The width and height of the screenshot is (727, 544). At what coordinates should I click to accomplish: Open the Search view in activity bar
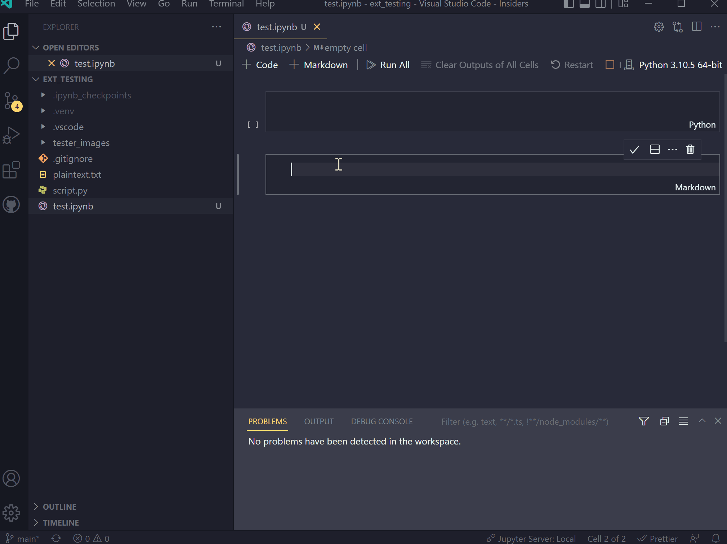pos(12,65)
